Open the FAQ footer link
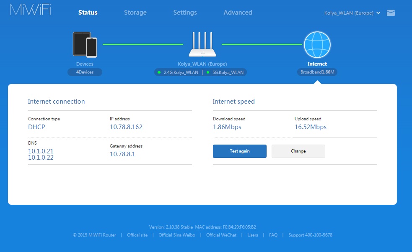 point(273,235)
